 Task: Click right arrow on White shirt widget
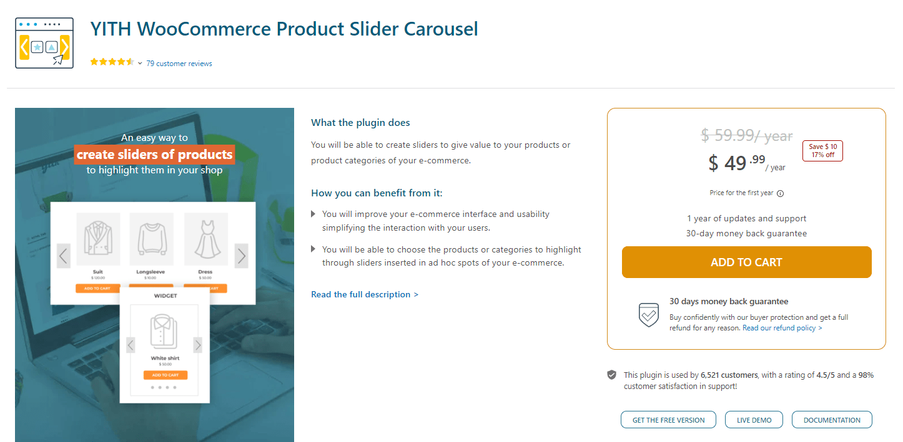[x=197, y=344]
